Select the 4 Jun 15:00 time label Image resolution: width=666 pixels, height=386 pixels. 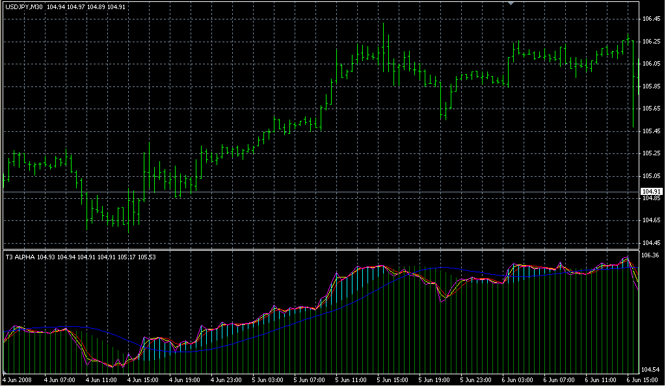point(143,380)
